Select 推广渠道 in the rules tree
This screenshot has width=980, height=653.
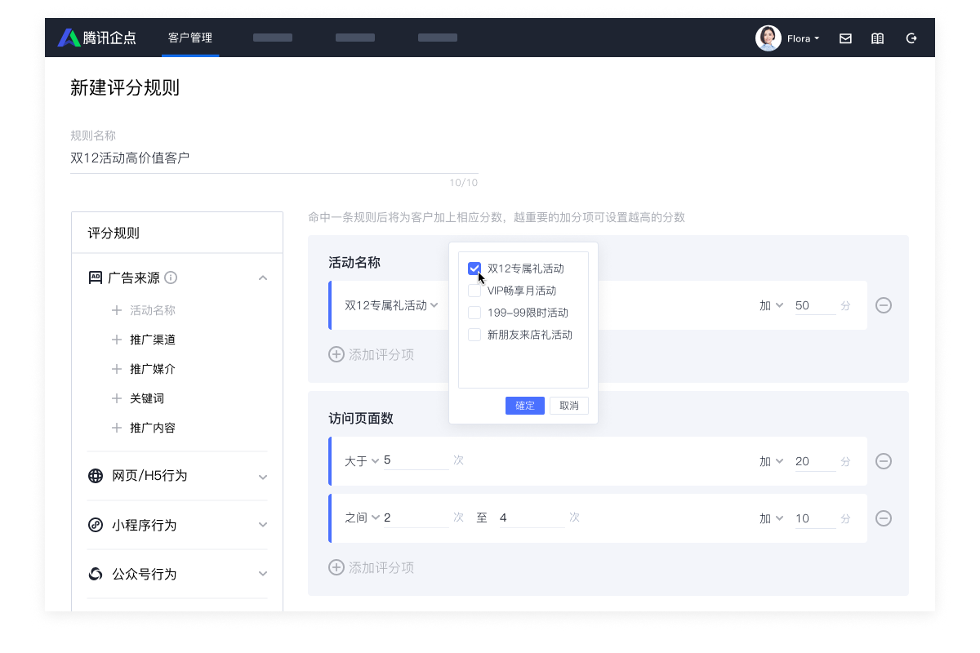click(x=153, y=340)
